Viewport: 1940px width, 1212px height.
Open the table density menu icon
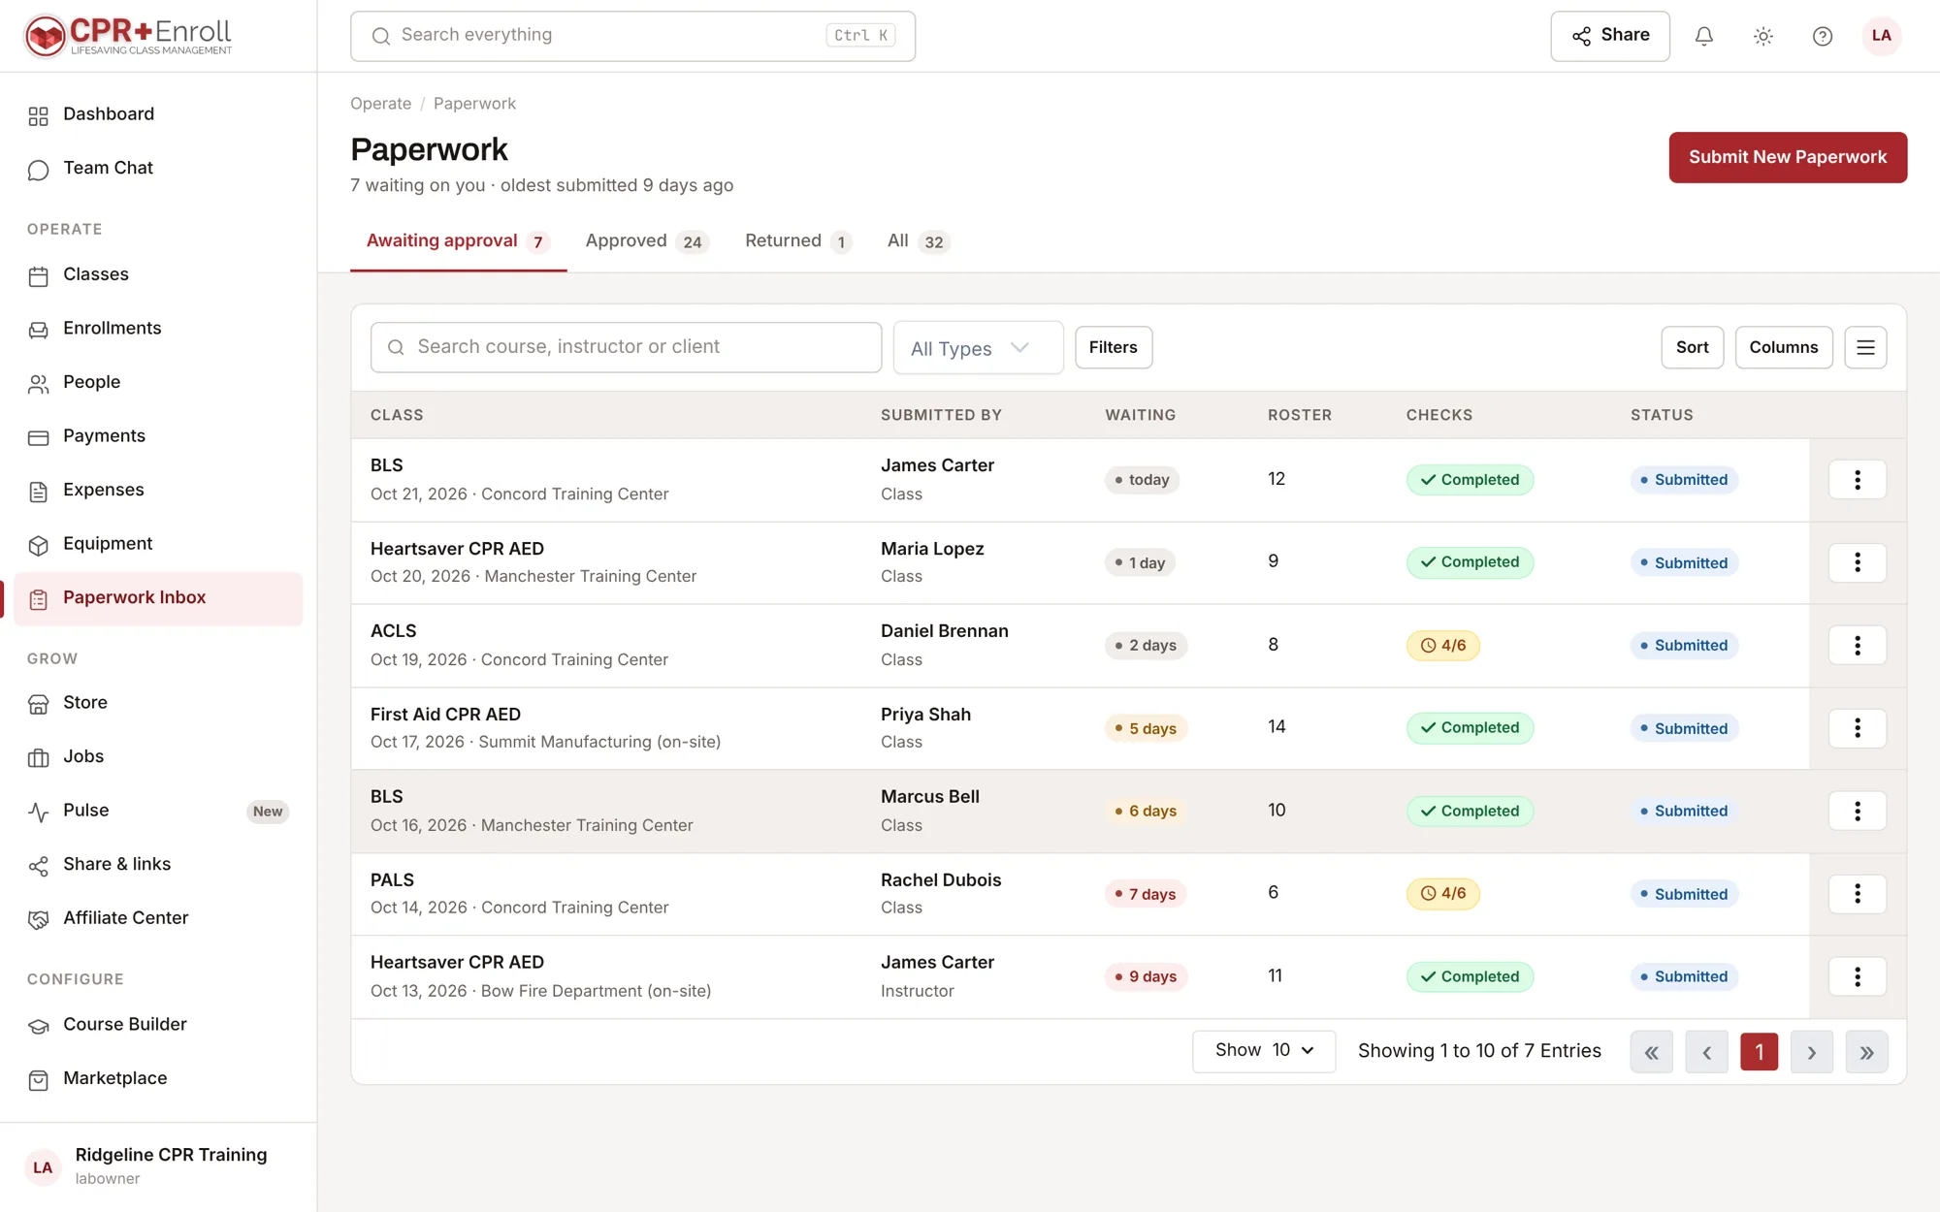point(1865,347)
